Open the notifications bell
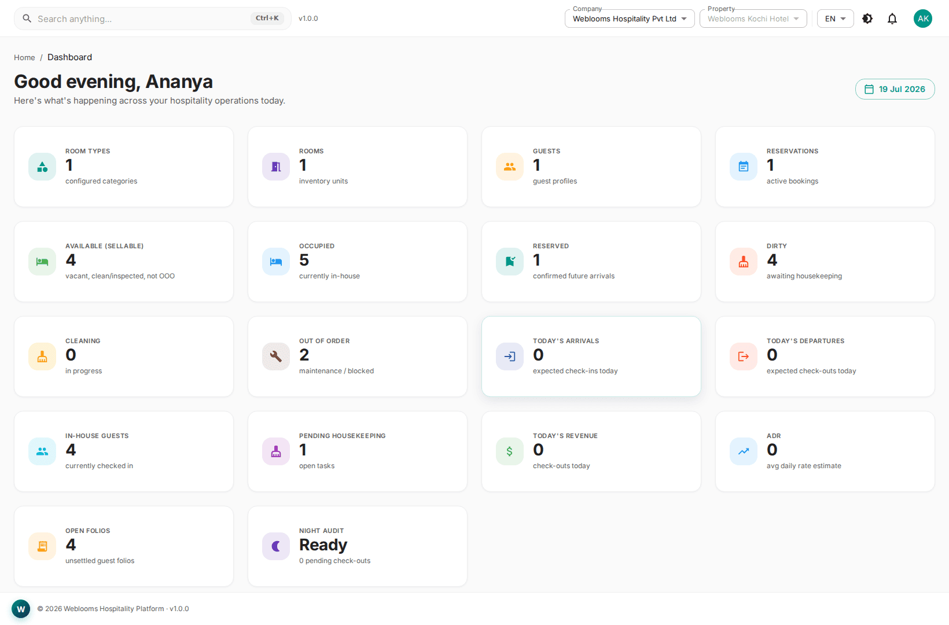Image resolution: width=949 pixels, height=625 pixels. tap(892, 19)
